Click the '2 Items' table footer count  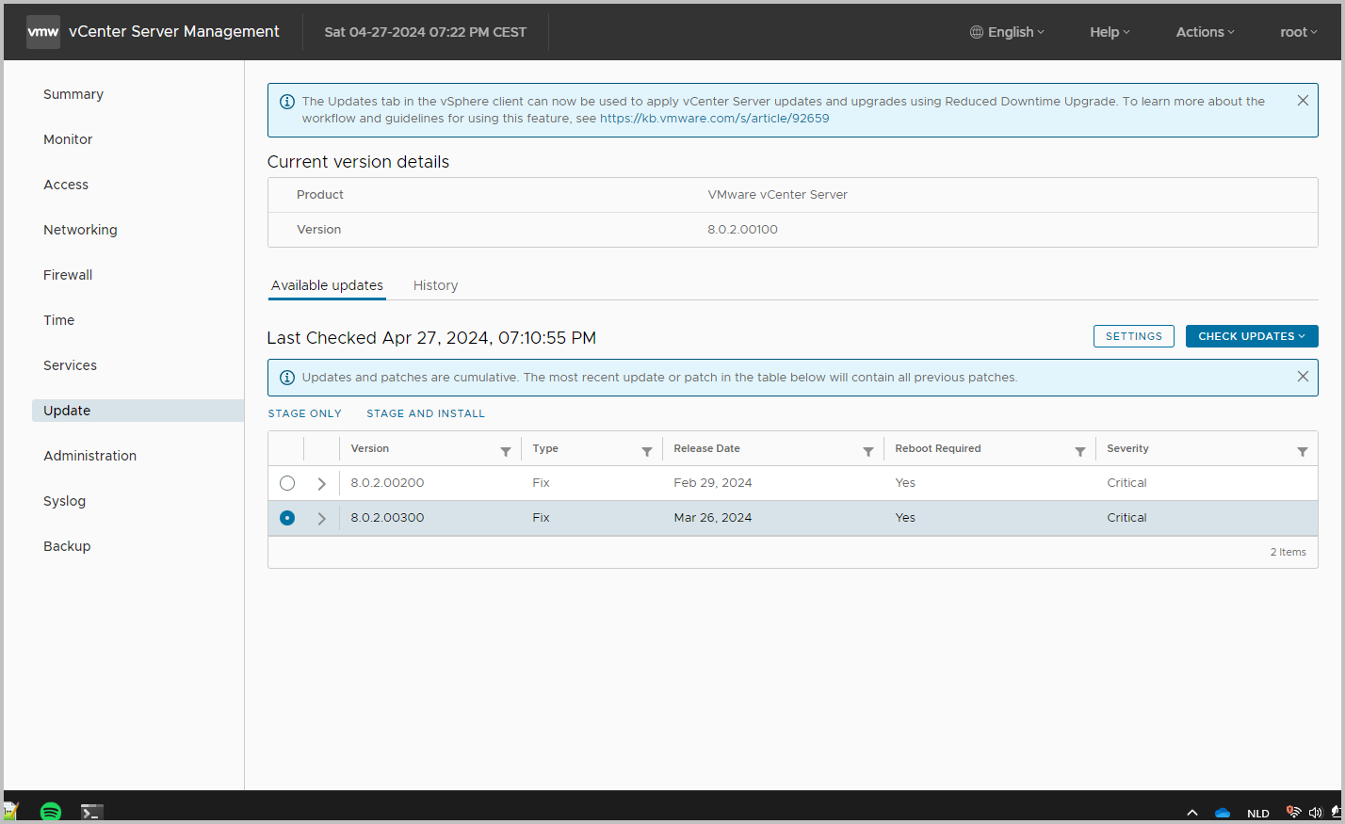click(x=1288, y=552)
